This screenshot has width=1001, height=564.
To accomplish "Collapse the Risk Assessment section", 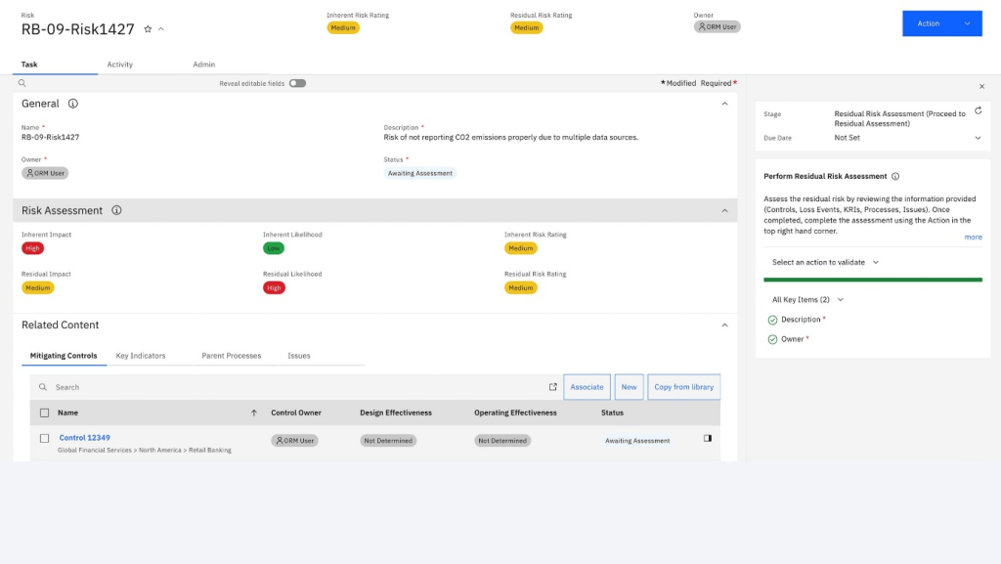I will click(724, 210).
